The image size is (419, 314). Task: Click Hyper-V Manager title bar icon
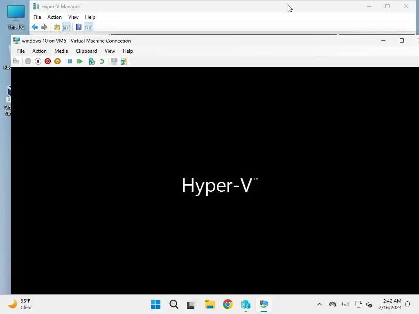coord(36,7)
